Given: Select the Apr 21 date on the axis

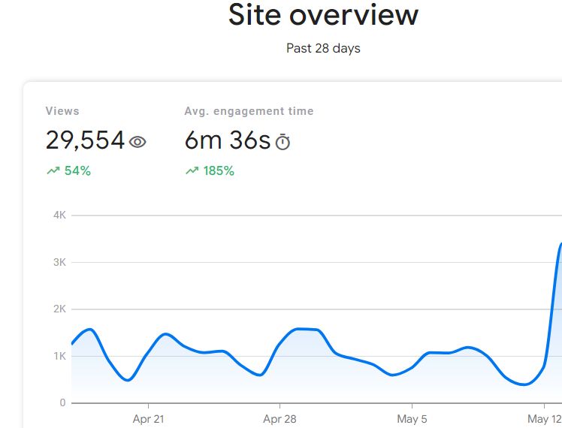Looking at the screenshot, I should tap(148, 419).
